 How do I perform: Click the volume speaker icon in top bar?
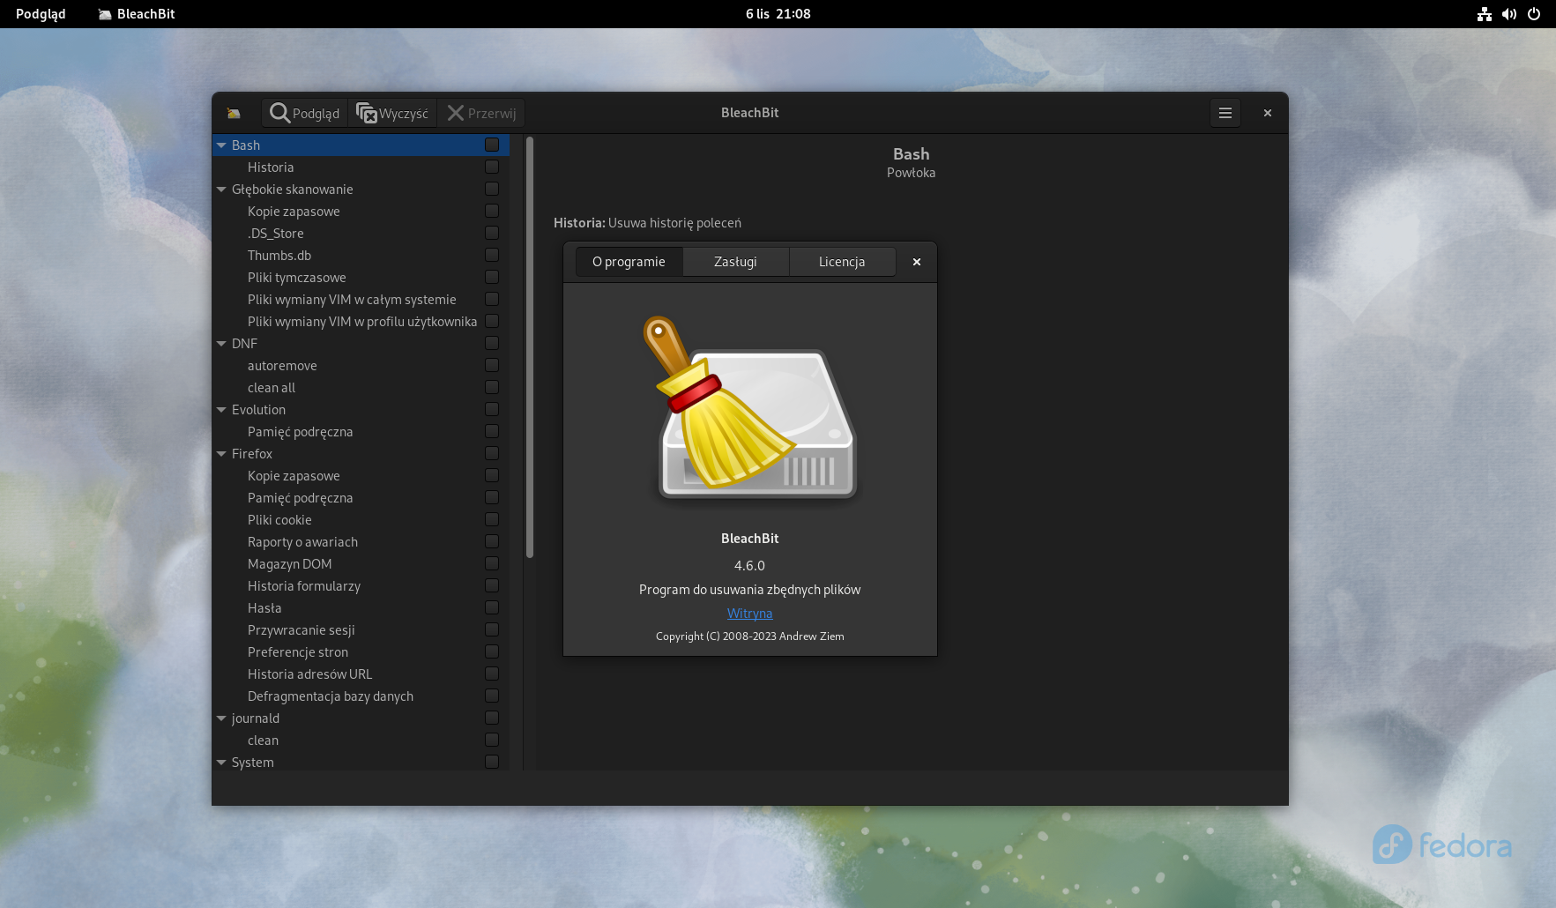click(1509, 14)
